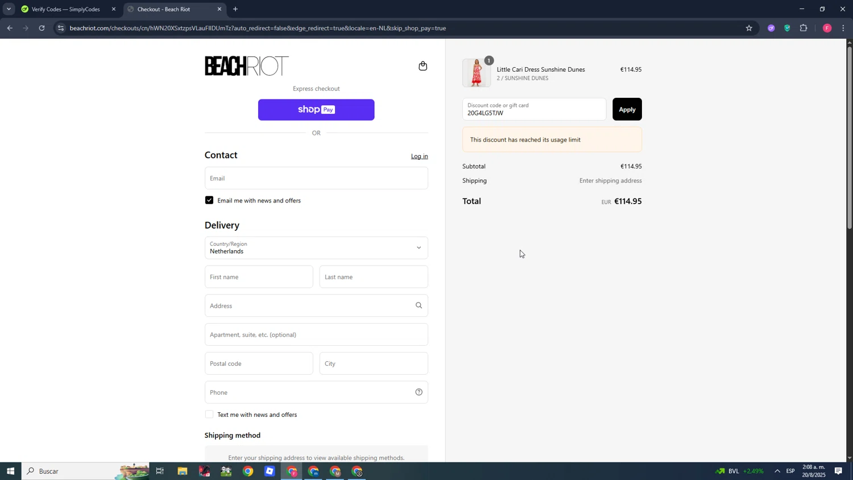
Task: Open the Extensions puzzle piece menu
Action: tap(804, 28)
